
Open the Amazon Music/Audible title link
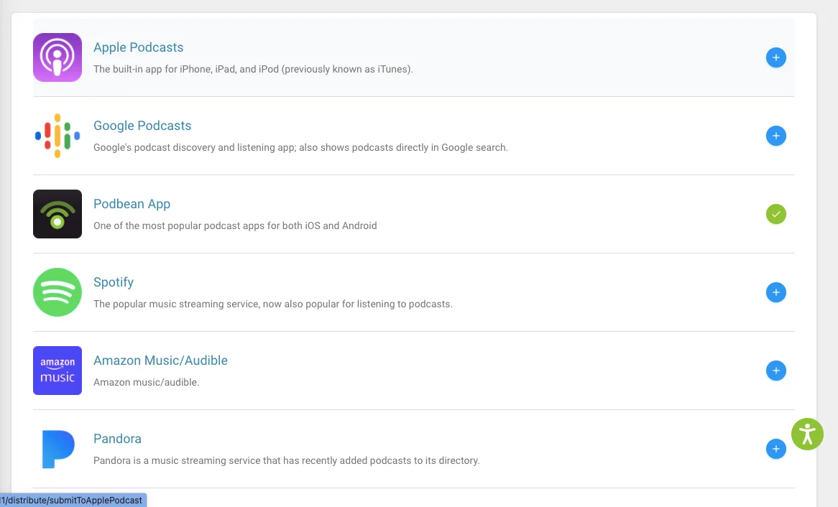160,361
